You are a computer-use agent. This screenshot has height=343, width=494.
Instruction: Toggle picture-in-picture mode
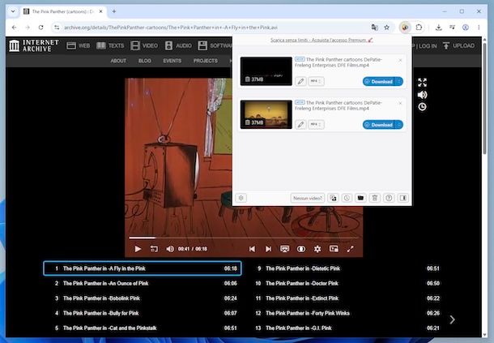334,249
